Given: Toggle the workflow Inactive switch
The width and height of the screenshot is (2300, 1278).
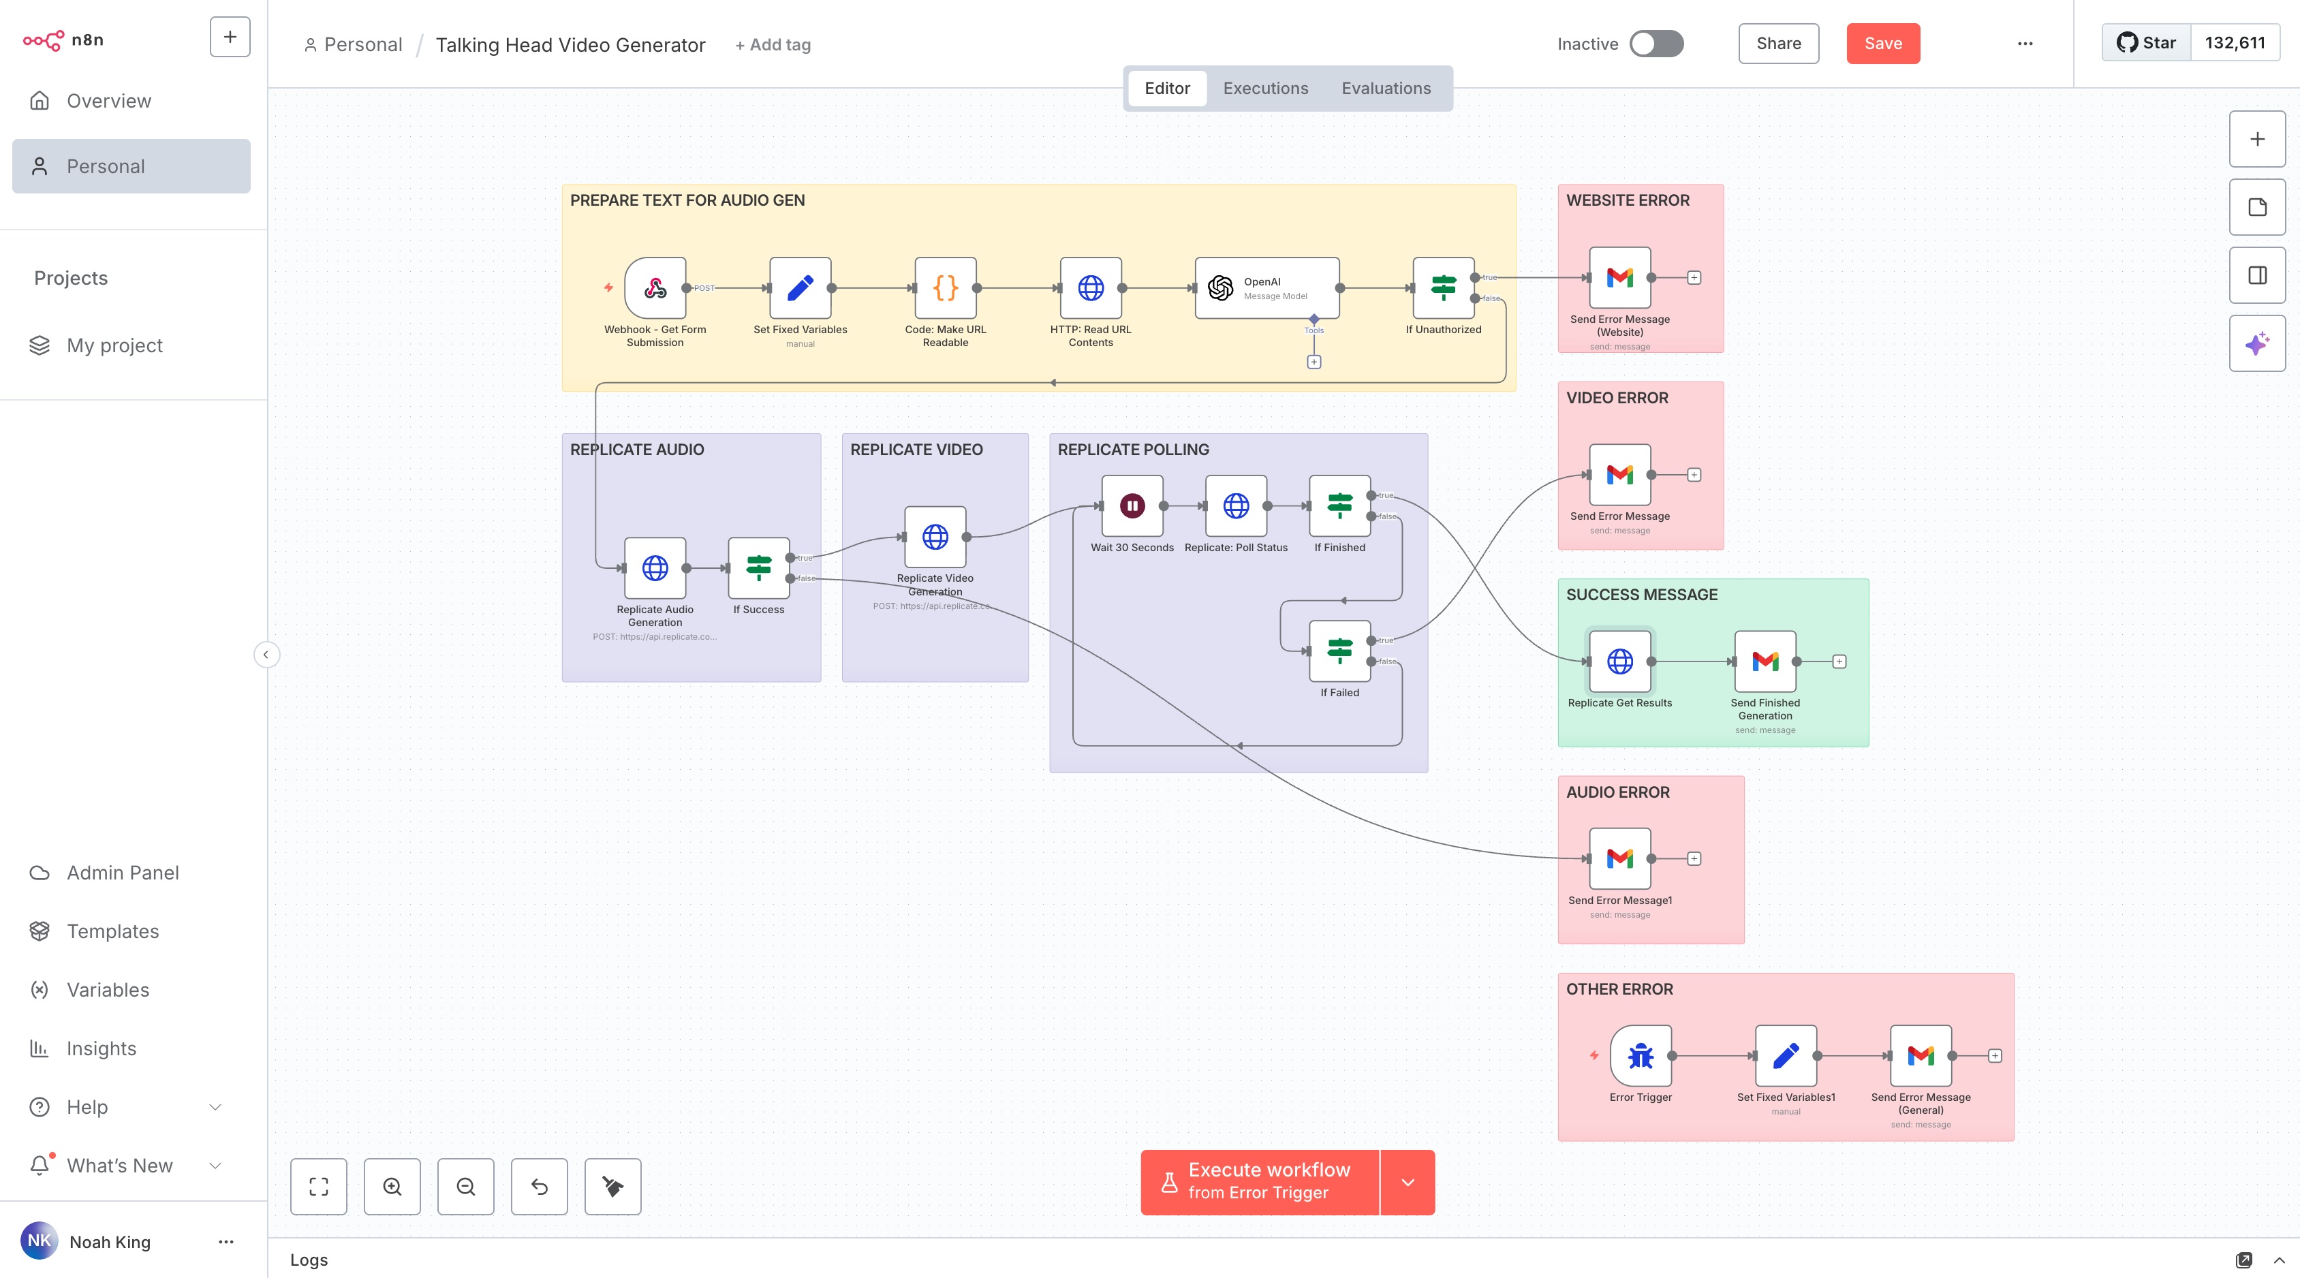Looking at the screenshot, I should (1656, 44).
